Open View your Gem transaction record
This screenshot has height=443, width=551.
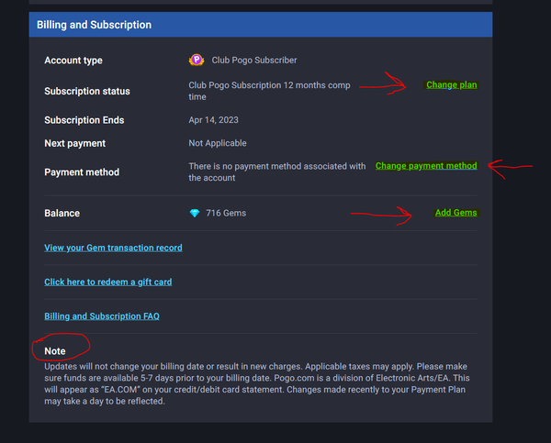click(113, 248)
